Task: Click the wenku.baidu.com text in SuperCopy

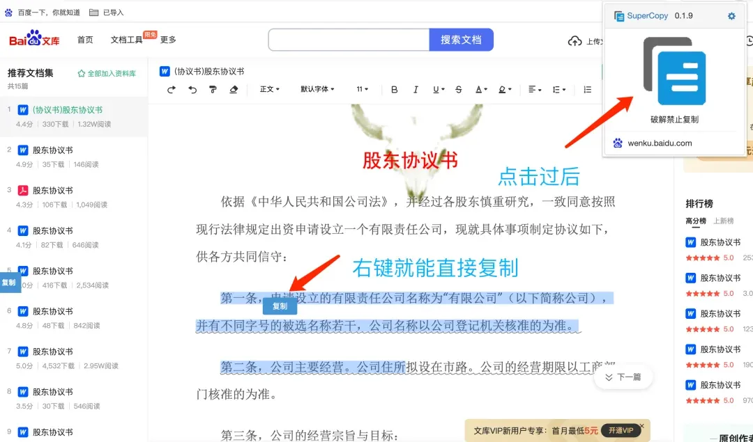Action: coord(660,143)
